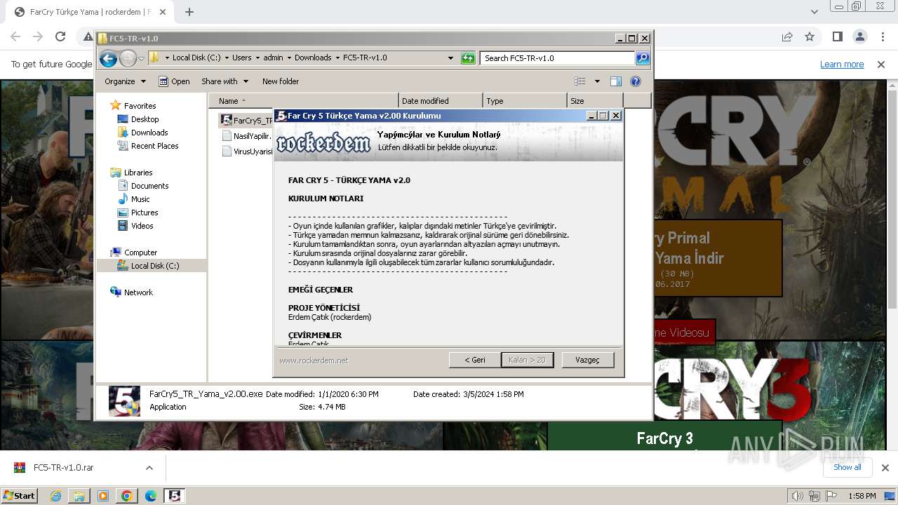Toggle the preview pane icon
This screenshot has width=898, height=505.
615,81
